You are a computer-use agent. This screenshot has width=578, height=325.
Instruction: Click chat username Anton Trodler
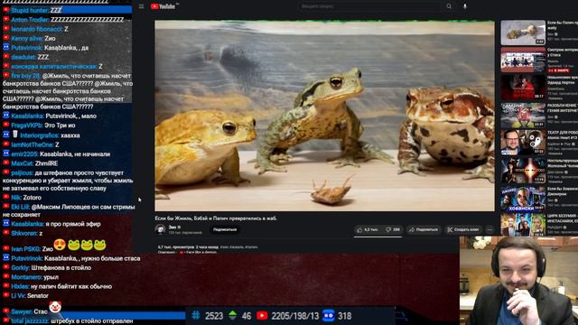point(30,20)
